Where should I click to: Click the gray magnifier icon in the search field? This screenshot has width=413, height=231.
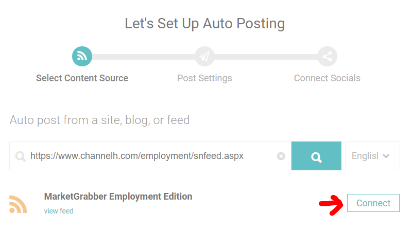coord(20,156)
